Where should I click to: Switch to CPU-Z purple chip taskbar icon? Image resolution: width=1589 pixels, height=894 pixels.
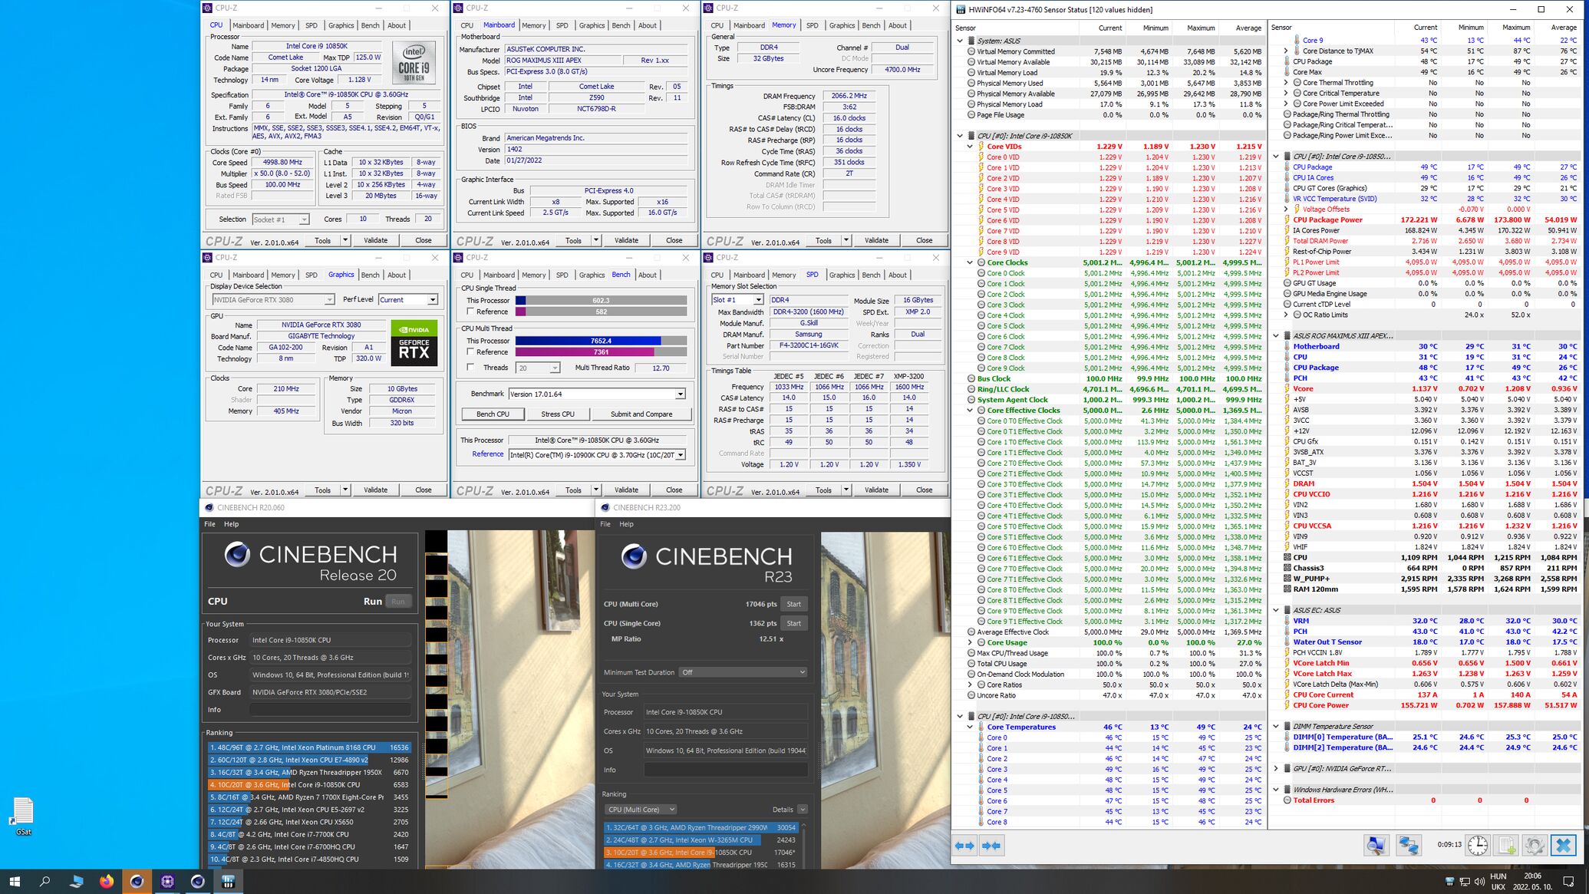[167, 881]
